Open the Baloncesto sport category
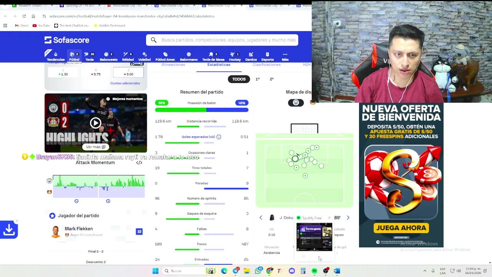Viewport: 492px width, 277px height. 108,57
